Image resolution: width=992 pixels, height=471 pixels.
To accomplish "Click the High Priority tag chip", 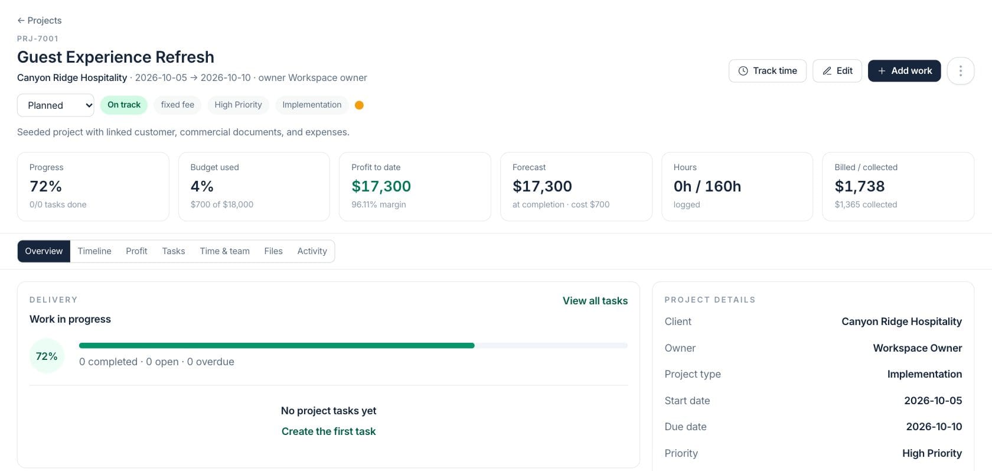I will [x=238, y=105].
